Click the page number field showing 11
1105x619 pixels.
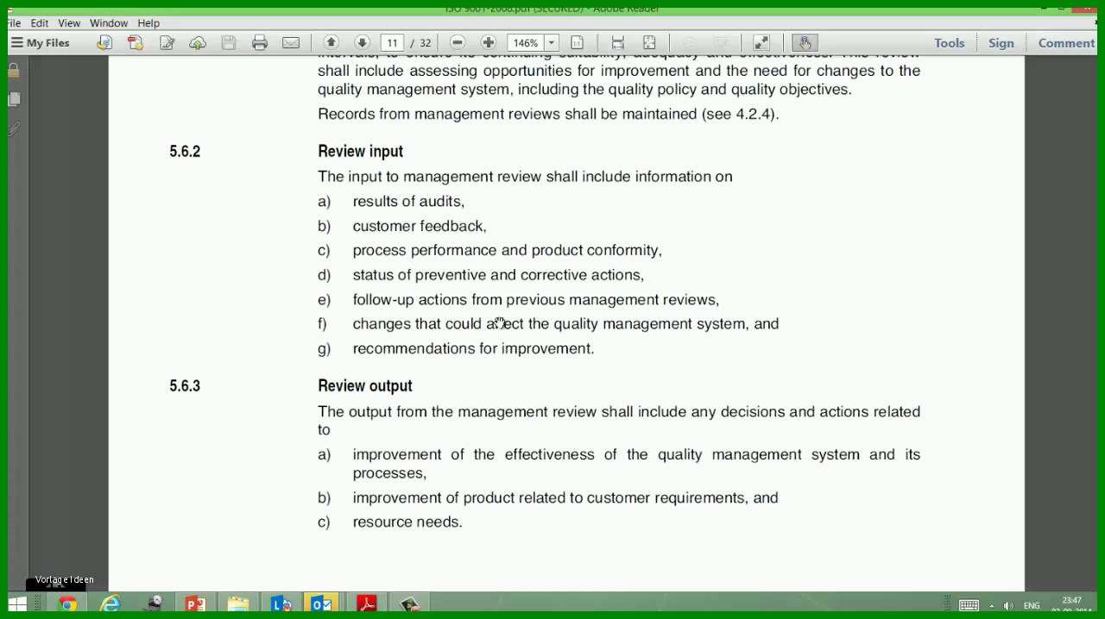coord(393,43)
